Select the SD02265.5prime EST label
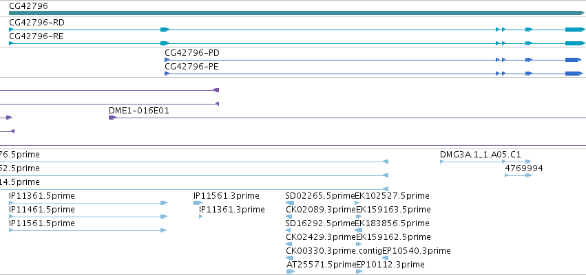This screenshot has width=586, height=275. pos(320,196)
